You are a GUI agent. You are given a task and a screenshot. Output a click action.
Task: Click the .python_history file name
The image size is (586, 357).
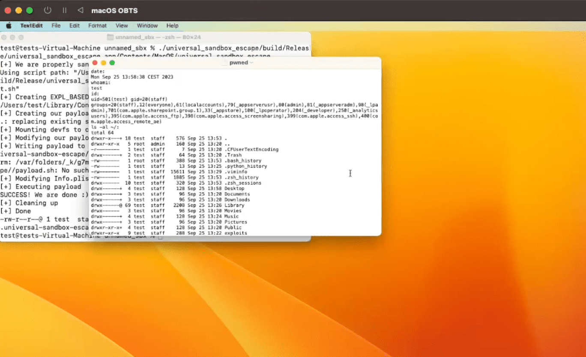point(245,166)
